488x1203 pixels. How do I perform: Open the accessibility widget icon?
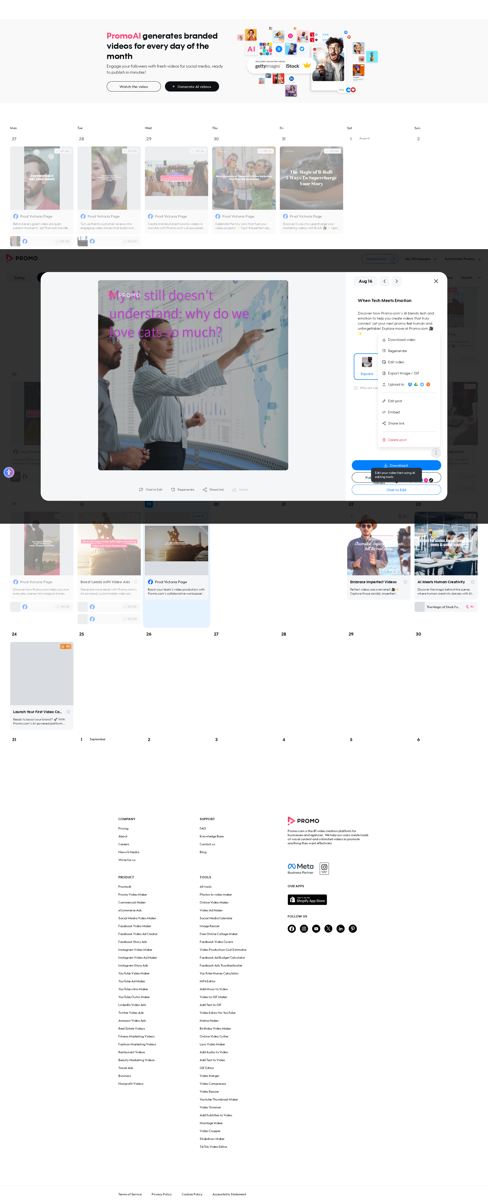(9, 472)
